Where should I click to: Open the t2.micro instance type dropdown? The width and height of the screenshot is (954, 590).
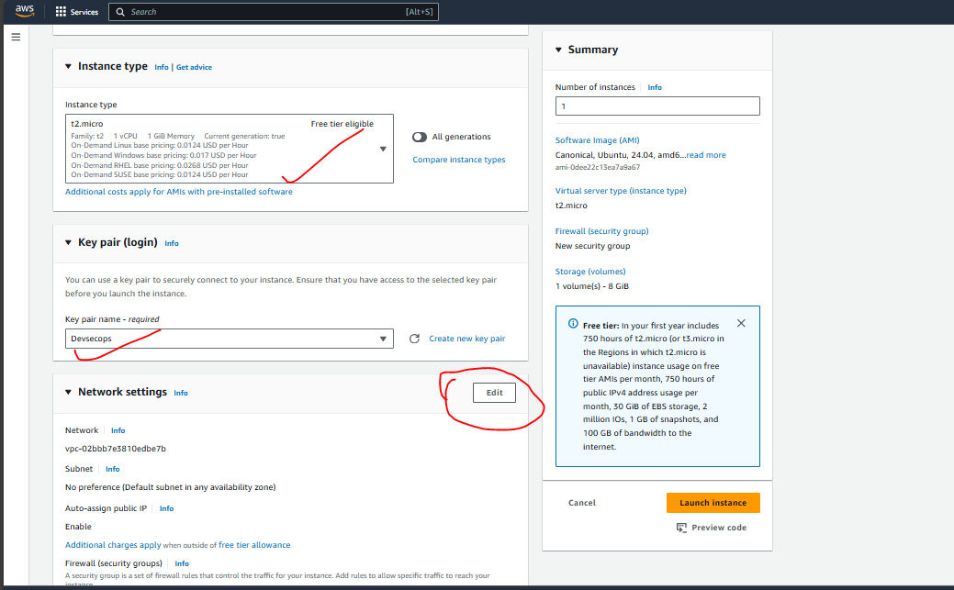[x=230, y=149]
